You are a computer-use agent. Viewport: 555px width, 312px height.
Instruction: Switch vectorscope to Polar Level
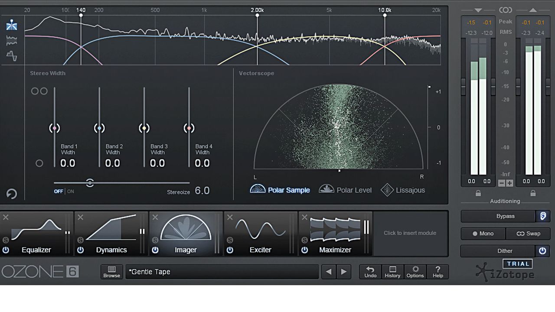click(346, 190)
